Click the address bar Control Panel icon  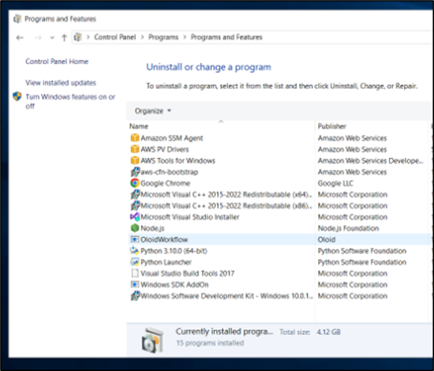tap(78, 37)
